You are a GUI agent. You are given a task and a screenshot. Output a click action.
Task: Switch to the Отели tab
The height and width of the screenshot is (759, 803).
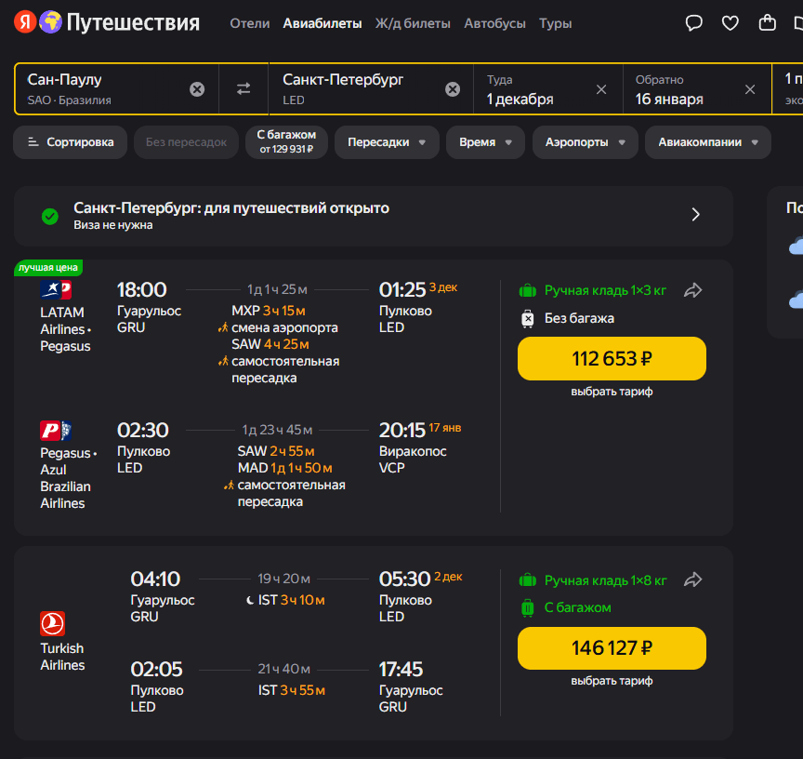point(249,23)
